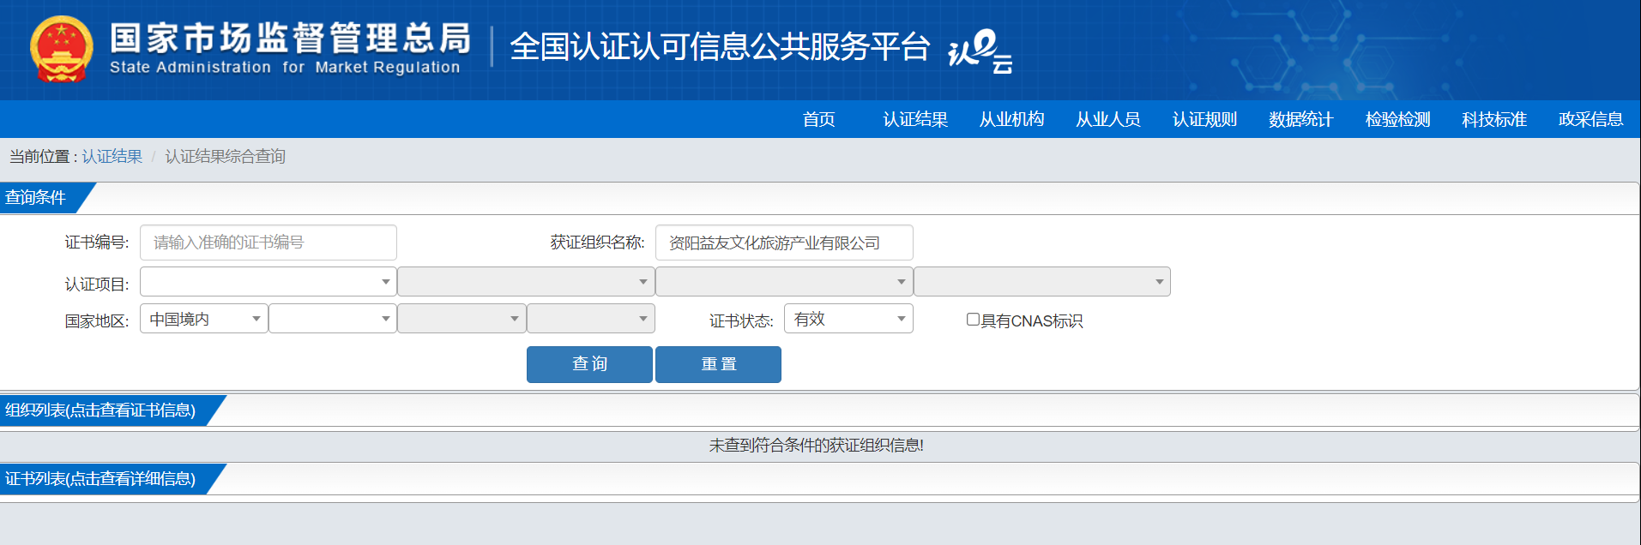Image resolution: width=1641 pixels, height=545 pixels.
Task: Expand the second 认证项目 dropdown
Action: 526,282
